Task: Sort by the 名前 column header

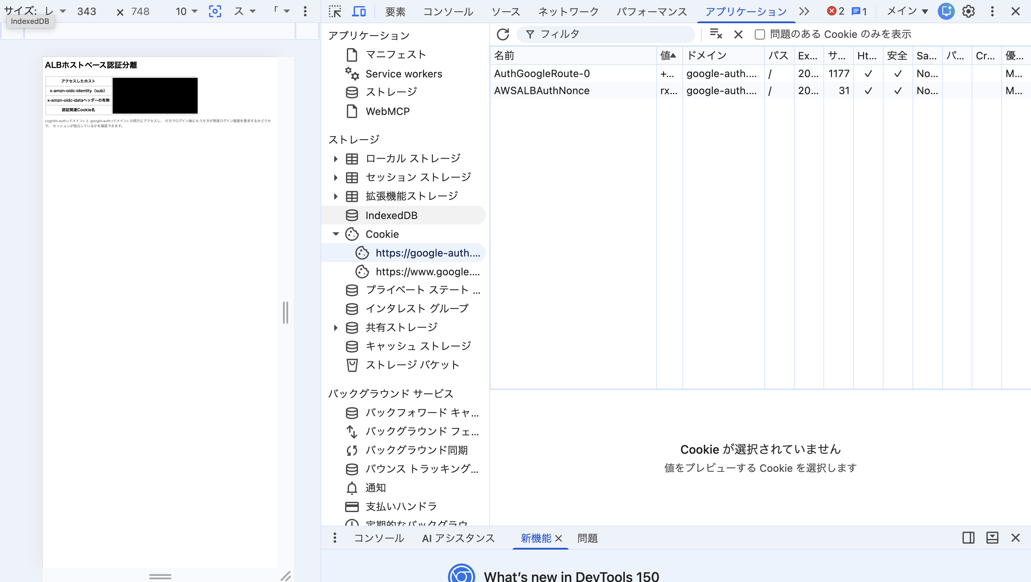Action: 573,56
